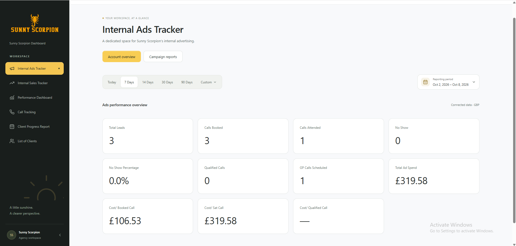Click the No Show card label
The height and width of the screenshot is (246, 516).
click(402, 128)
